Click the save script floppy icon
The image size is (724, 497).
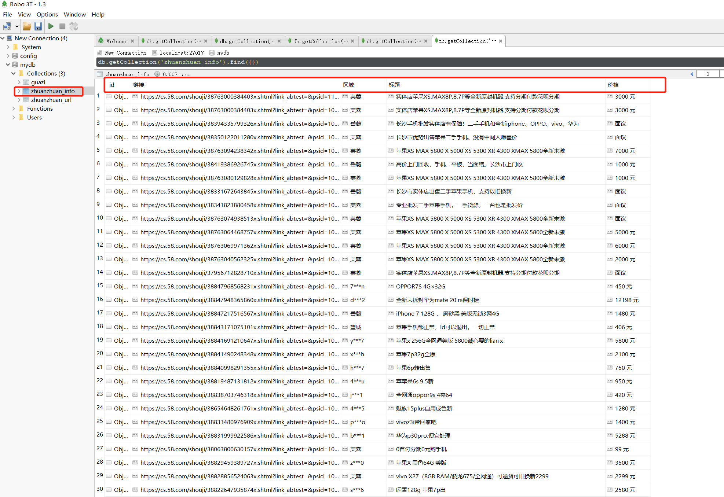click(x=38, y=26)
